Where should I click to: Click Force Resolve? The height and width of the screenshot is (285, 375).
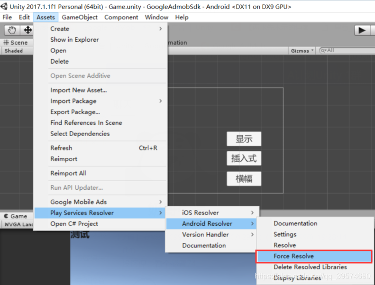pyautogui.click(x=314, y=256)
